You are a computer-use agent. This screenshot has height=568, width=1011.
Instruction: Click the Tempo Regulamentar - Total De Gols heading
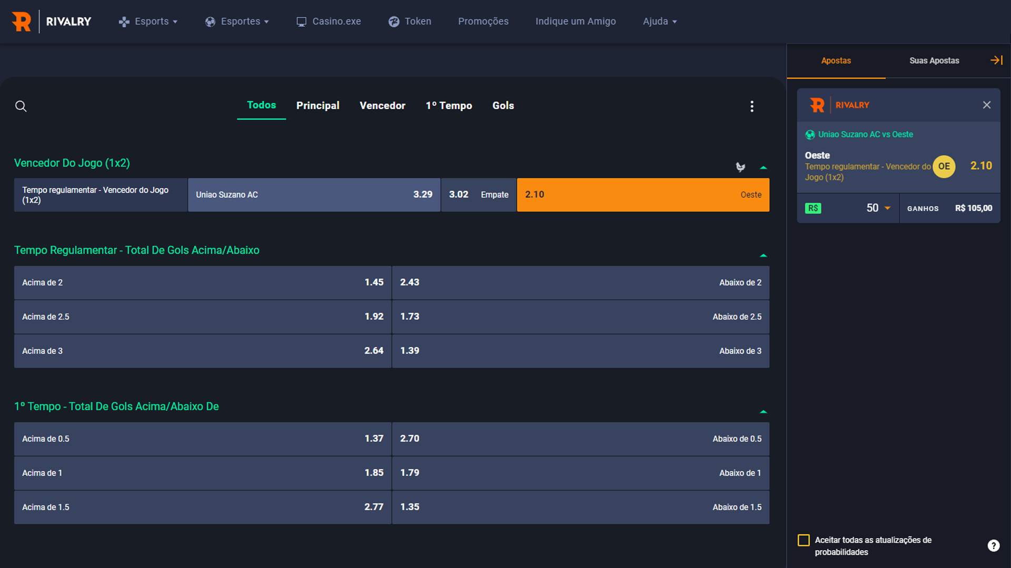click(137, 250)
